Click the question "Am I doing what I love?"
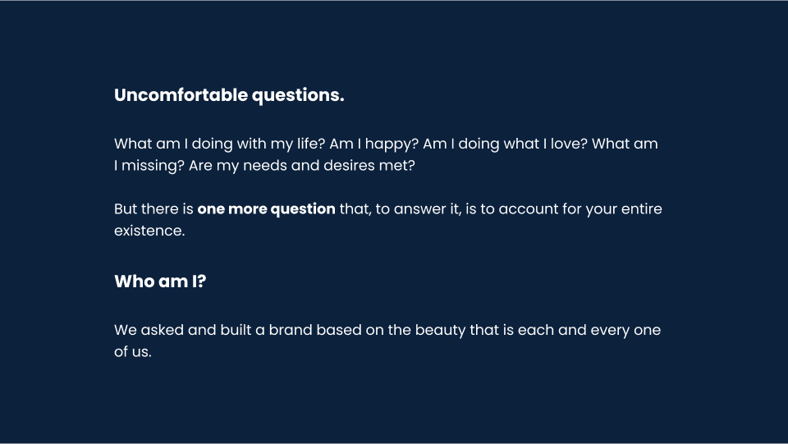Screen dimensions: 788x444 point(505,144)
